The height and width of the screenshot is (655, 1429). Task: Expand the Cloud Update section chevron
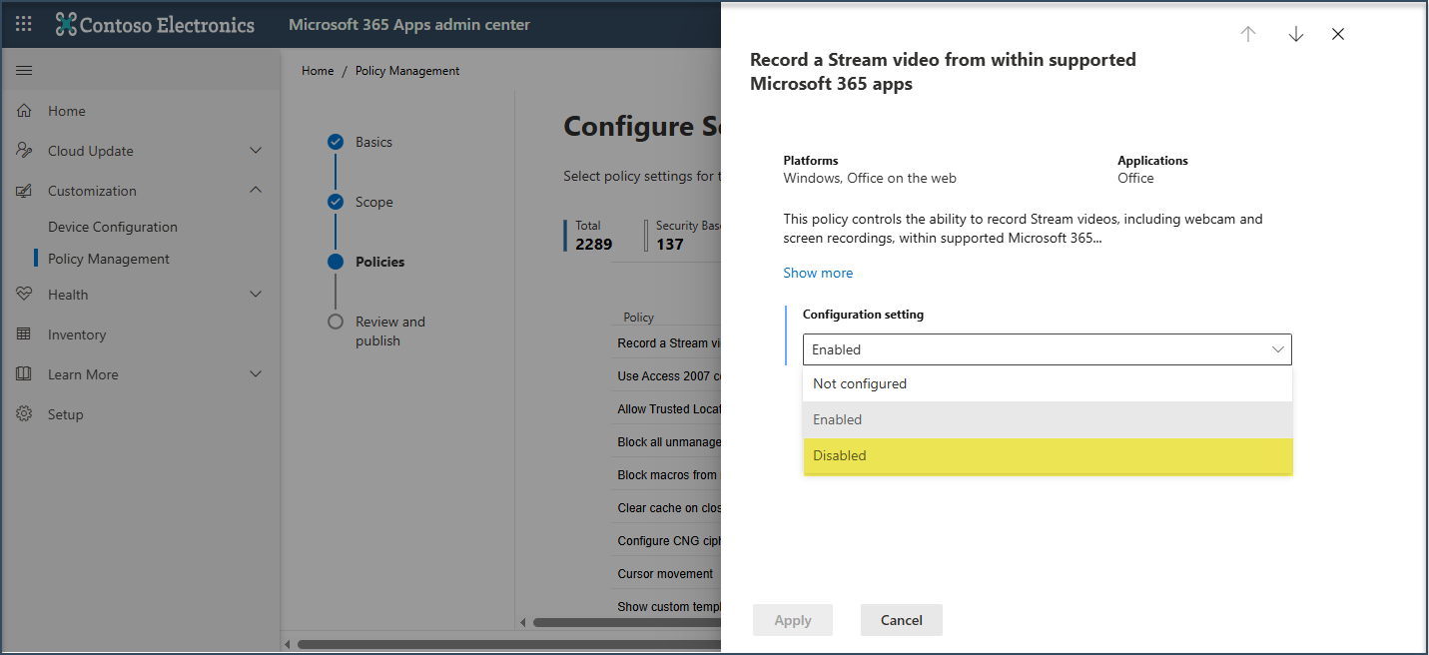(256, 151)
